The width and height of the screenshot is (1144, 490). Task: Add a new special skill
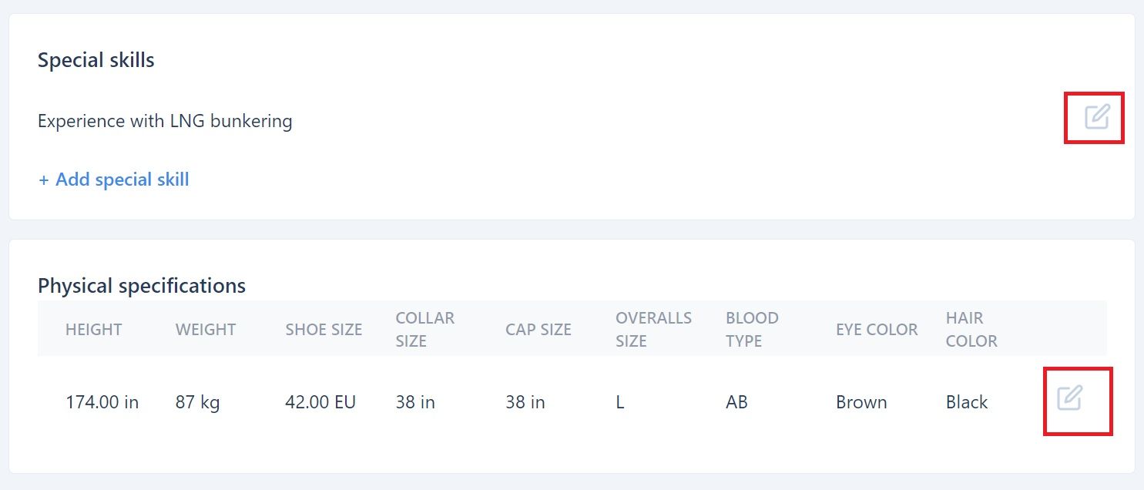113,180
